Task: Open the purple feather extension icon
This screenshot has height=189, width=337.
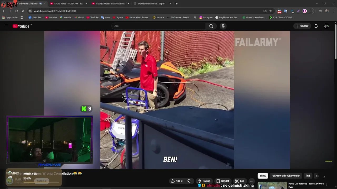Action: click(298, 11)
